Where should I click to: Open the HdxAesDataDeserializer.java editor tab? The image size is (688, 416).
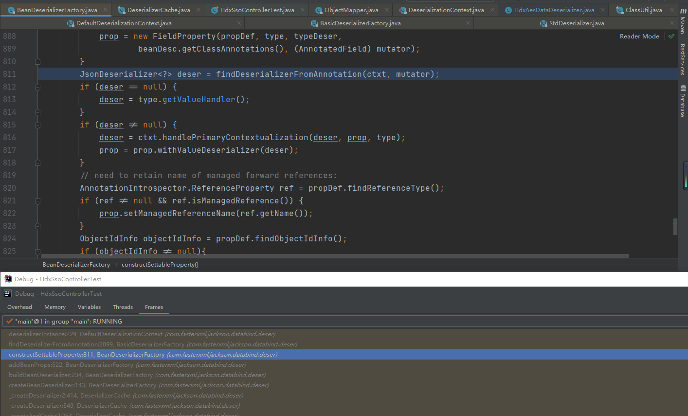[554, 10]
